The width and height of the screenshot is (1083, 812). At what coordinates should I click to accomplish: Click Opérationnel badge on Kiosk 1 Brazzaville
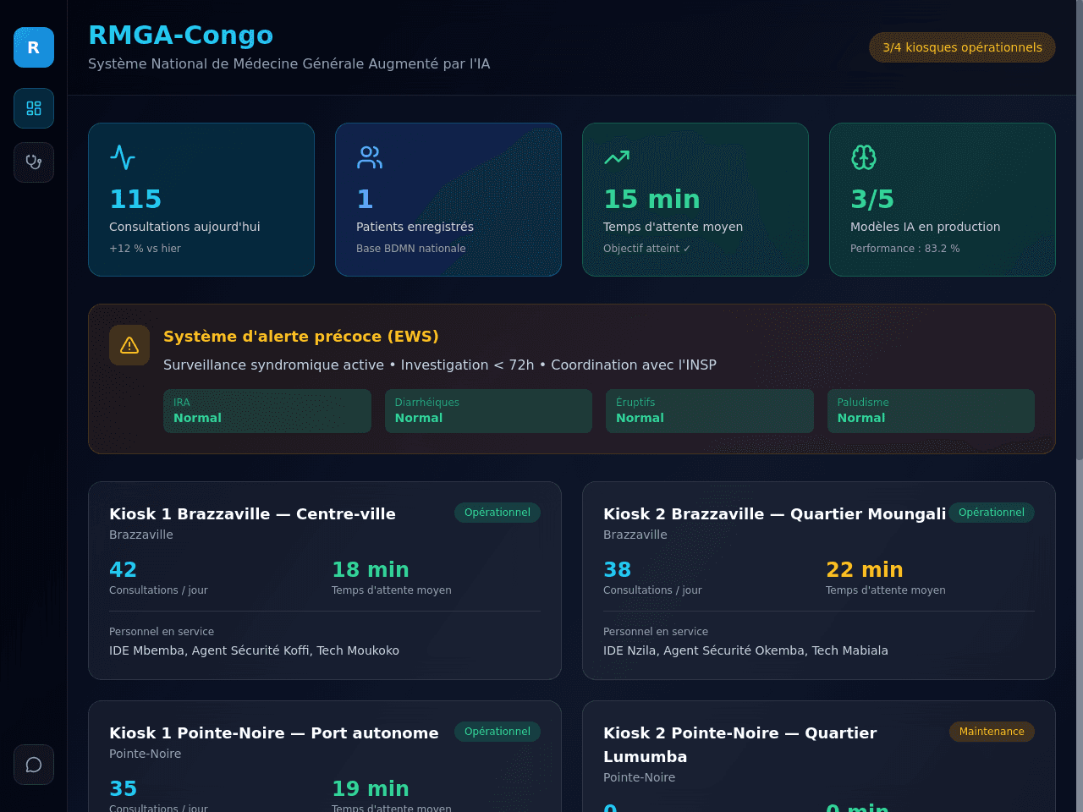coord(498,513)
